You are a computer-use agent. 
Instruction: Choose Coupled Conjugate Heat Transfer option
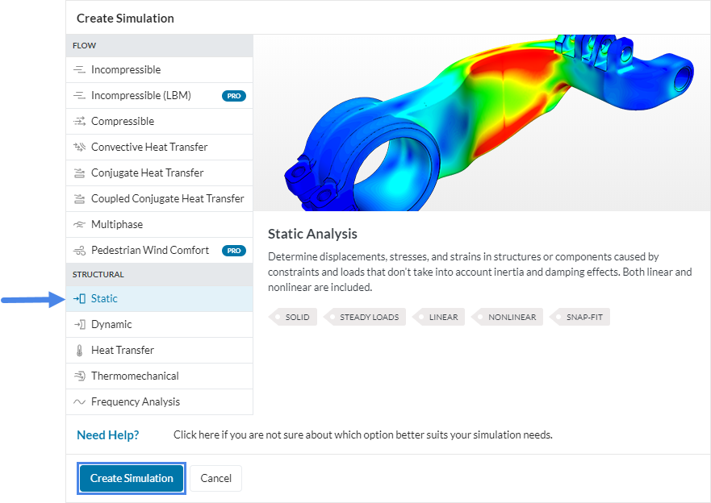[167, 199]
